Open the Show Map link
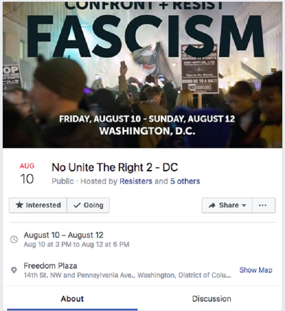The image size is (285, 311). (256, 270)
